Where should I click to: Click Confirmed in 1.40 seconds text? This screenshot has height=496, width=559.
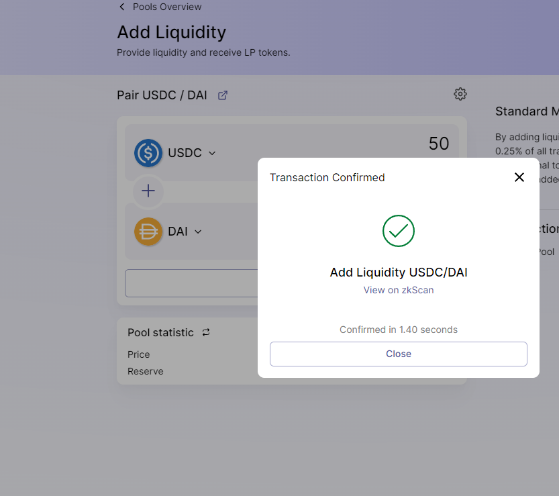[x=399, y=330]
